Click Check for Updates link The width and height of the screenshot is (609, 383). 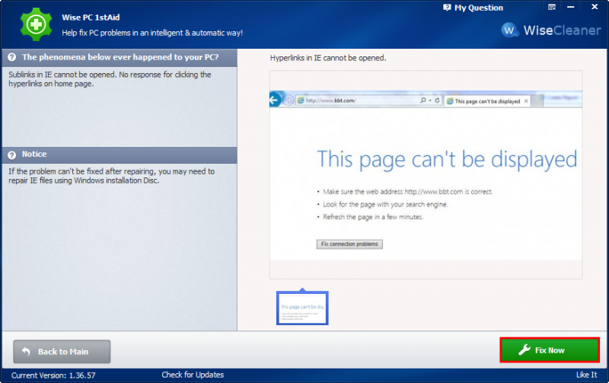193,375
